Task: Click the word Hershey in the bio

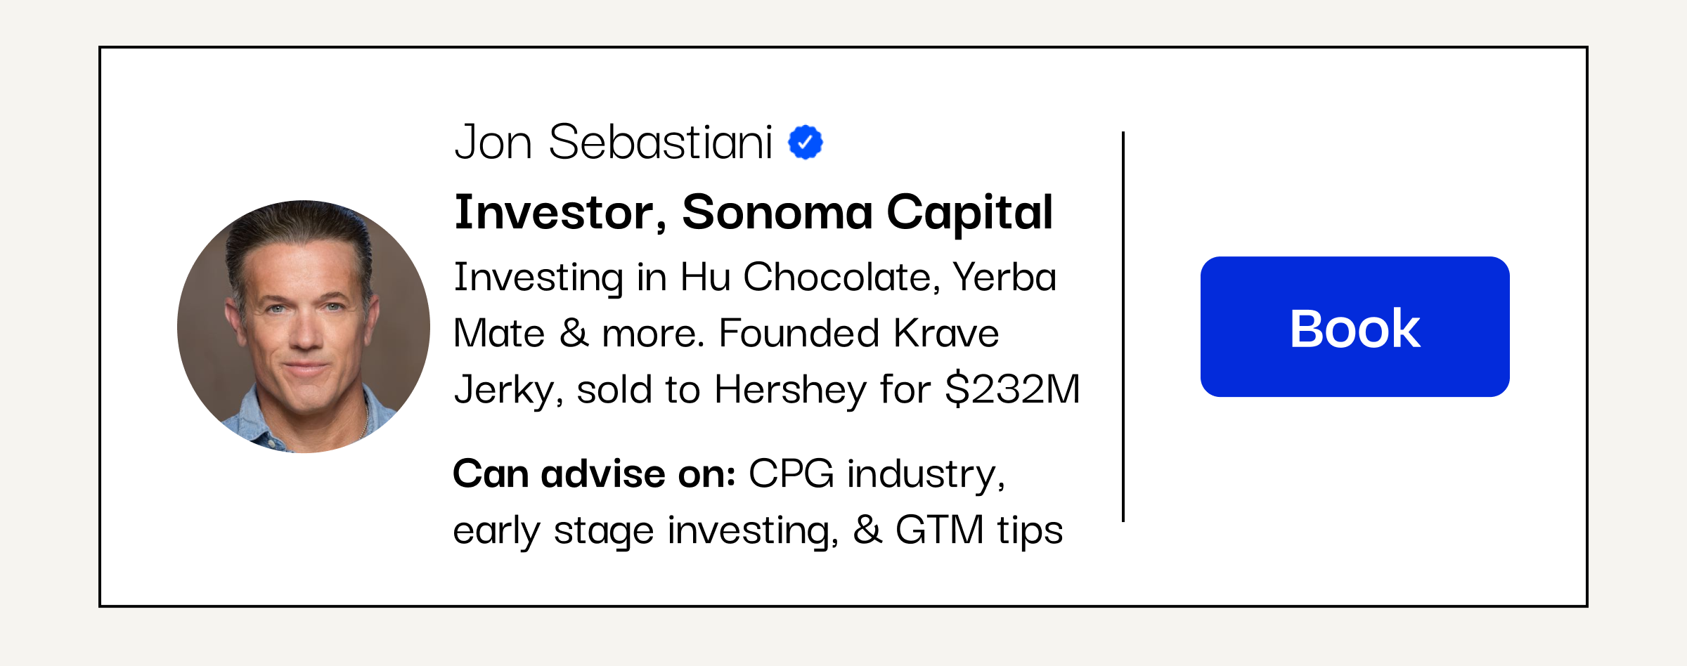Action: click(791, 390)
